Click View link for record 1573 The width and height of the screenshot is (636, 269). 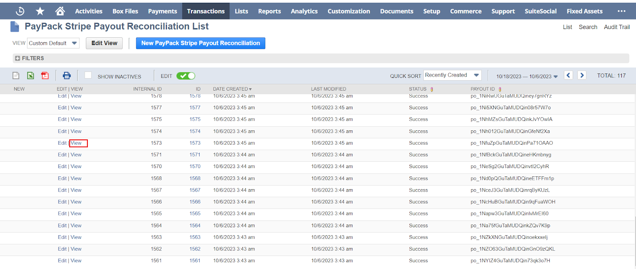[x=76, y=143]
